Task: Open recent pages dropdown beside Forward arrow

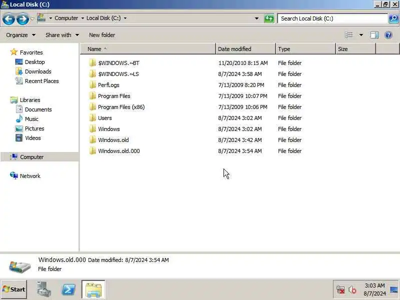Action: coord(32,19)
